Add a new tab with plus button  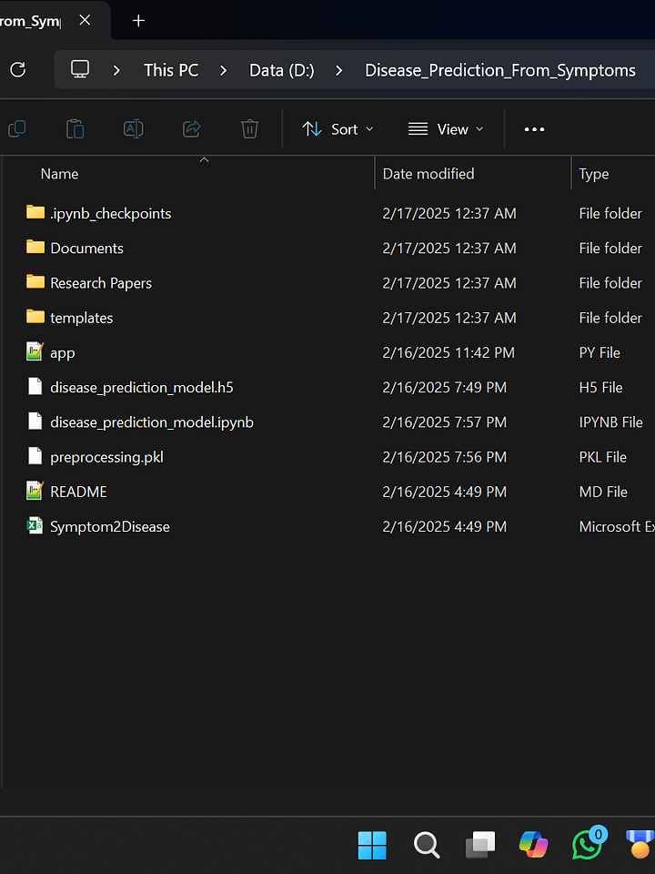point(138,21)
